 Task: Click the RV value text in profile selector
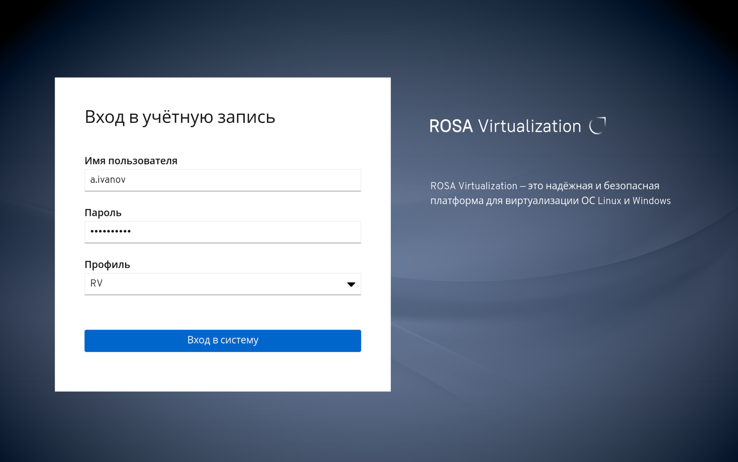[x=96, y=283]
